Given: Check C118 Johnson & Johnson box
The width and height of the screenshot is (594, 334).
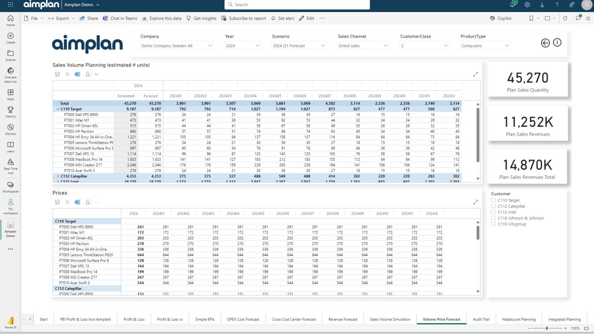Looking at the screenshot, I should (493, 218).
